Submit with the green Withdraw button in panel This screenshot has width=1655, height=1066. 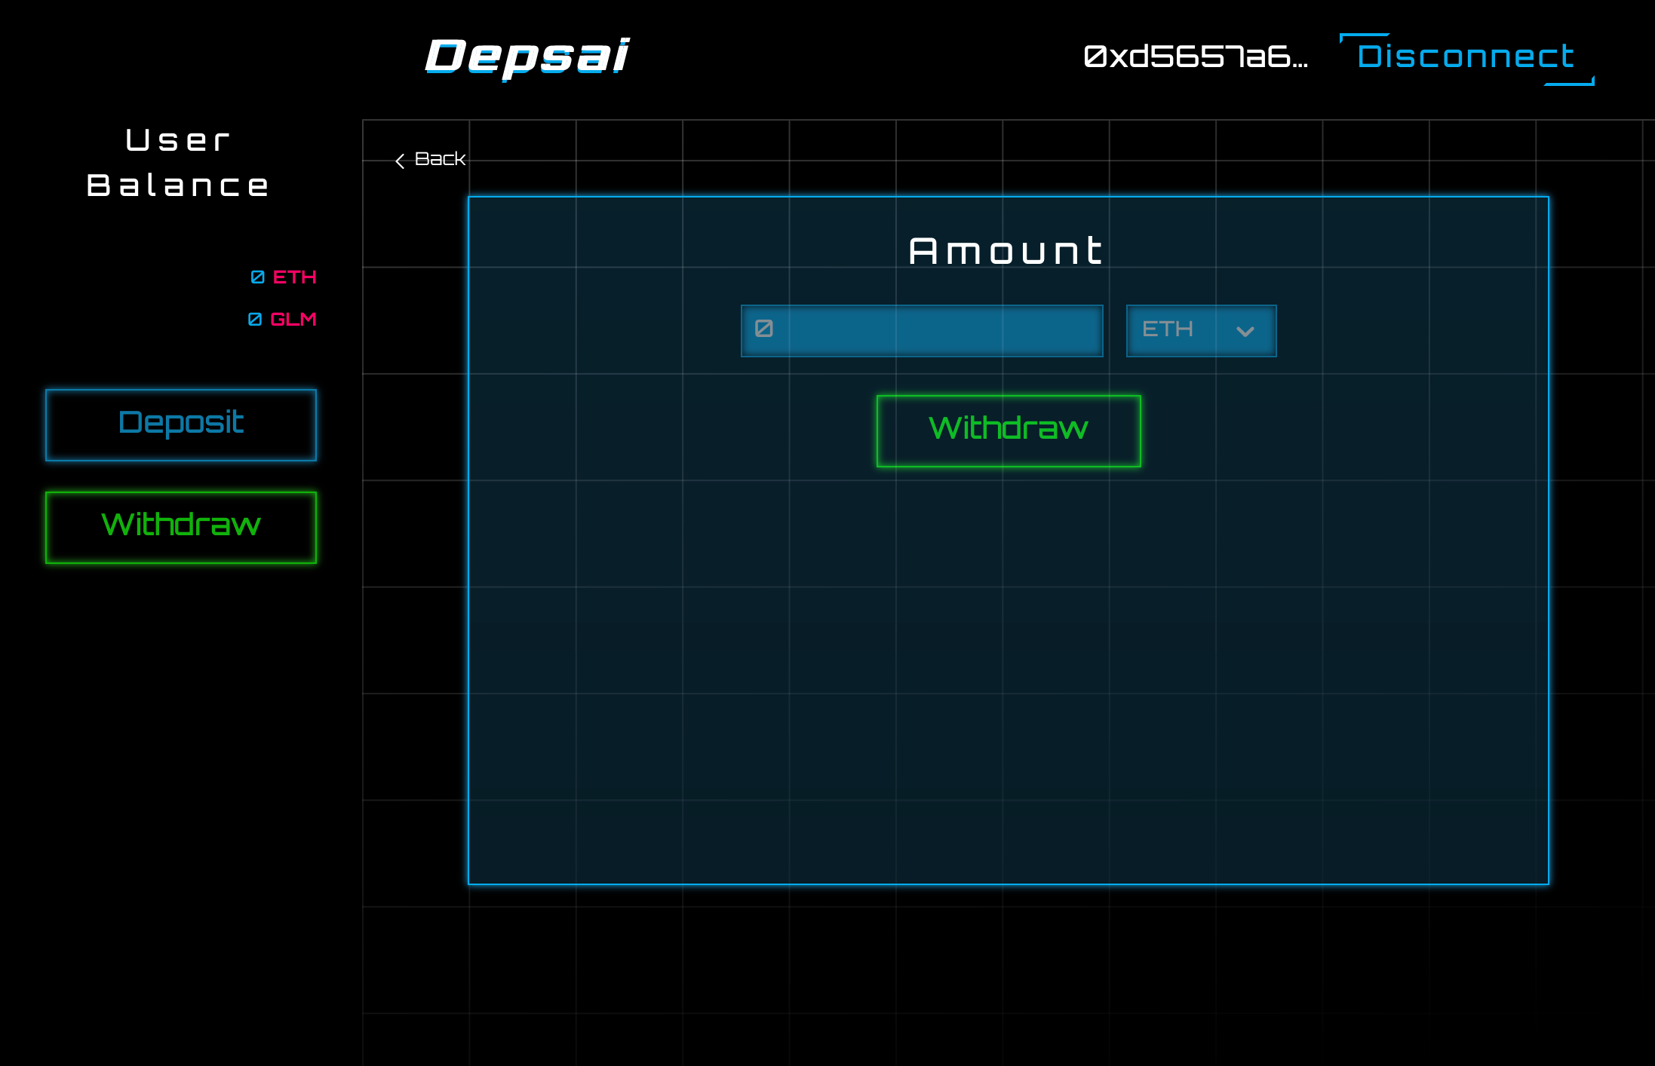[x=1008, y=430]
